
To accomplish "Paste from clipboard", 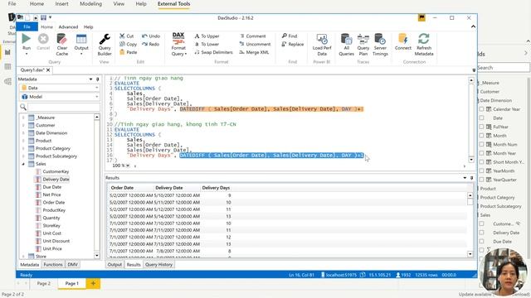I will [128, 52].
